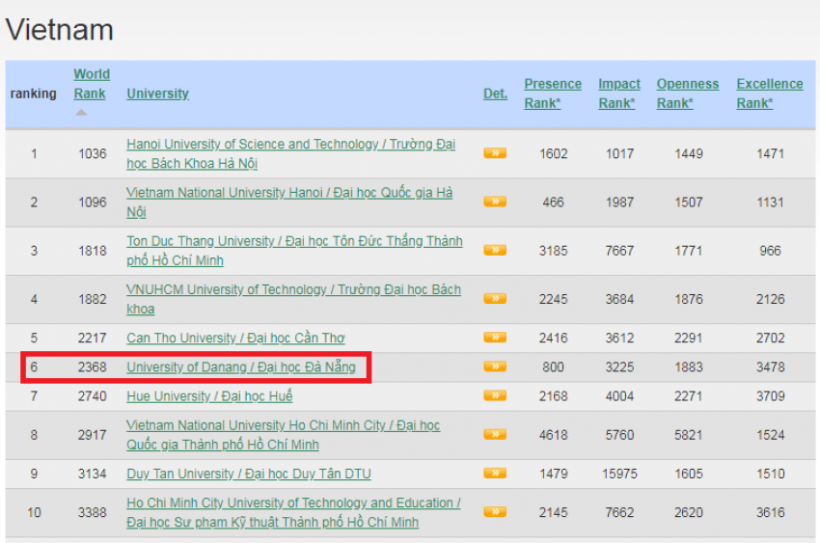Click the University column header
This screenshot has height=543, width=820.
[157, 94]
